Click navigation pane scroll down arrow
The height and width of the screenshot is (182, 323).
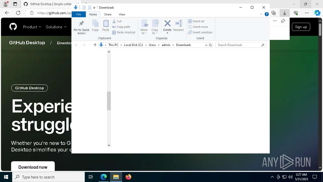[x=109, y=145]
